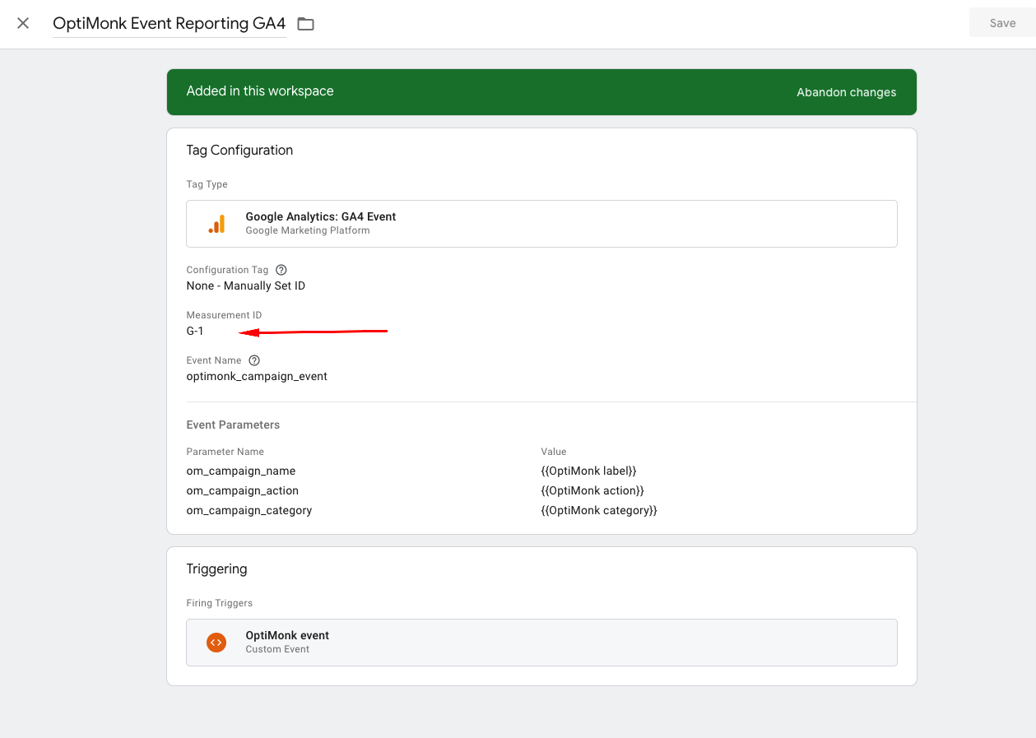Click the Tag Type label
Viewport: 1036px width, 738px height.
207,184
